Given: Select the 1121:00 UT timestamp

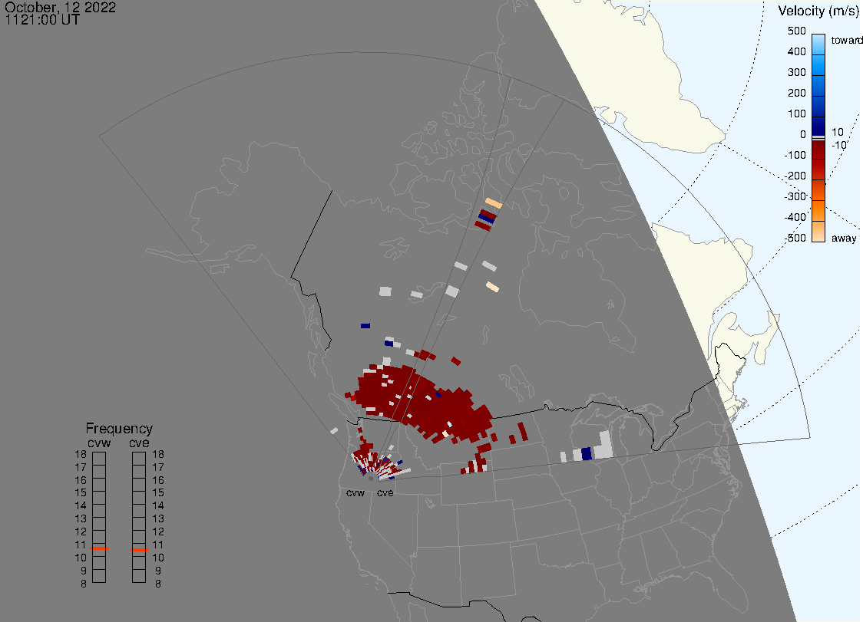Looking at the screenshot, I should point(42,20).
